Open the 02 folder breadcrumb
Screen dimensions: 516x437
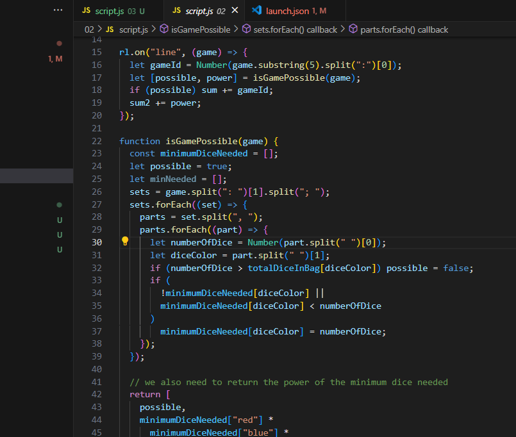pos(89,29)
